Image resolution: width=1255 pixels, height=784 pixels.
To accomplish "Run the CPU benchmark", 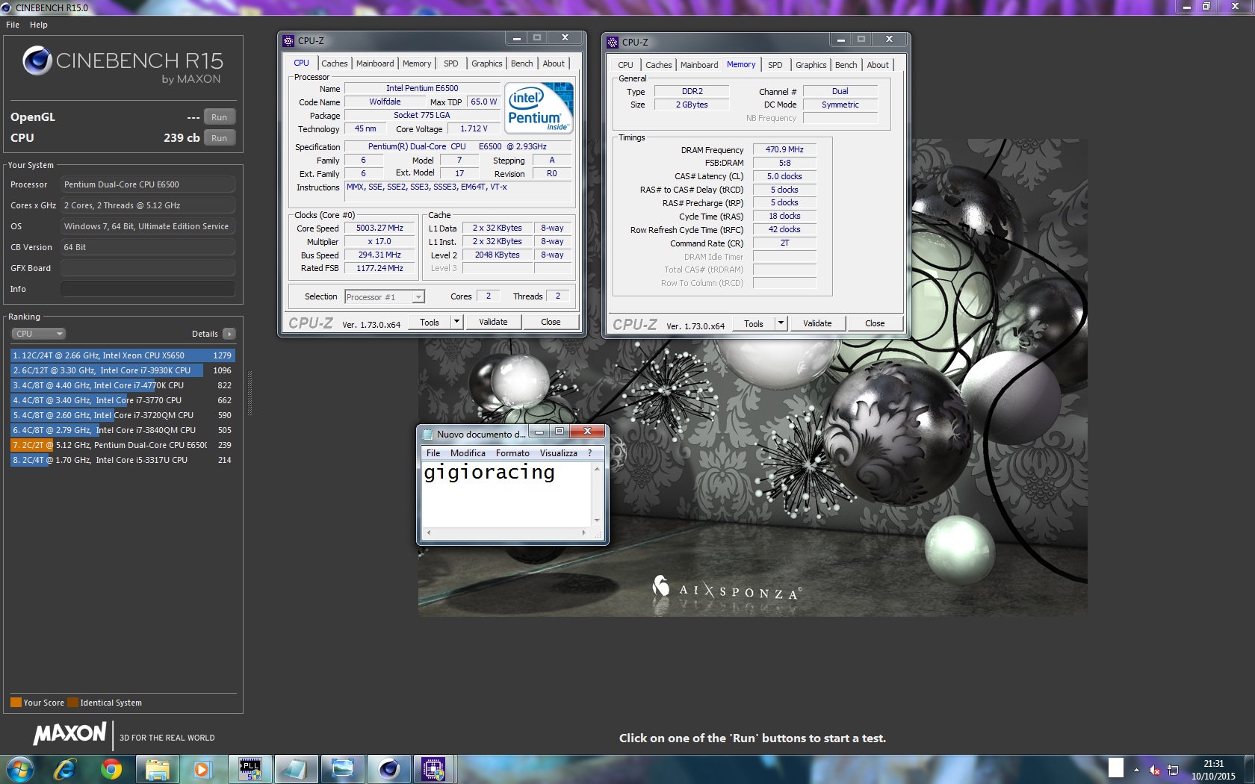I will [219, 138].
